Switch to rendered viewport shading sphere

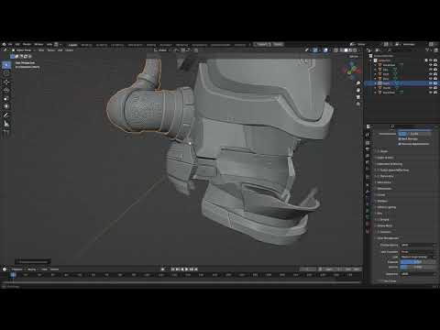point(355,50)
